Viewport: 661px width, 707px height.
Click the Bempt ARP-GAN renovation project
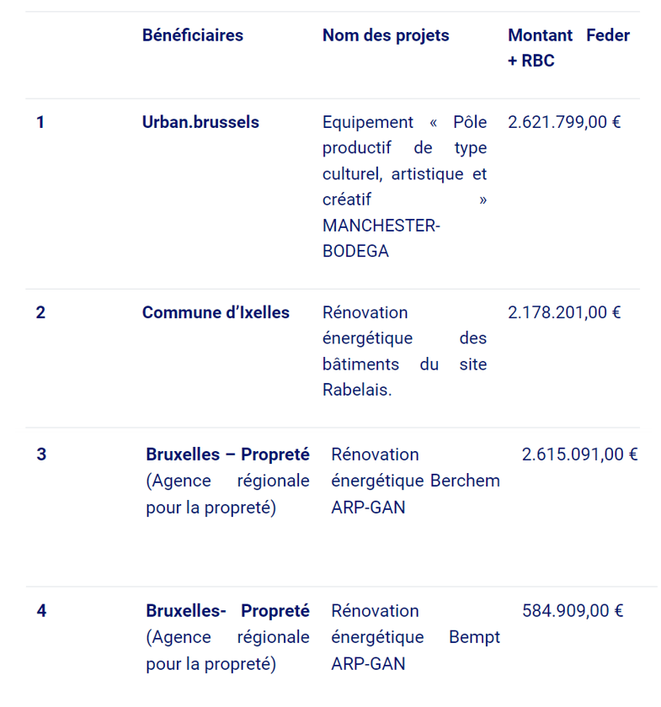click(415, 637)
